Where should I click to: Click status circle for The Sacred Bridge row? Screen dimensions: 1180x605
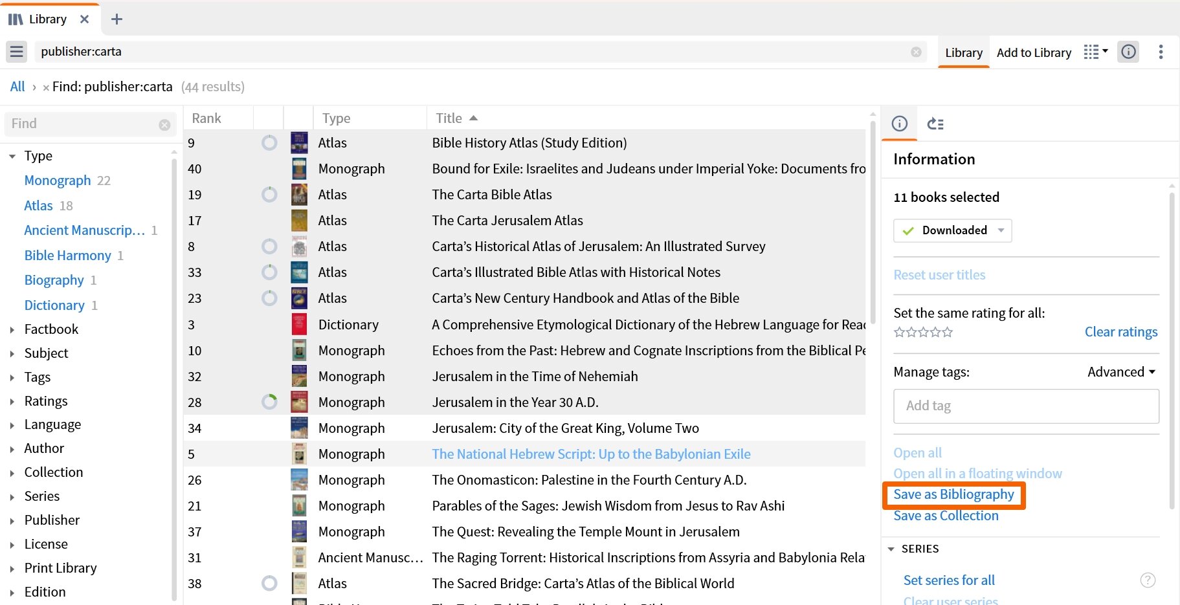click(x=269, y=584)
